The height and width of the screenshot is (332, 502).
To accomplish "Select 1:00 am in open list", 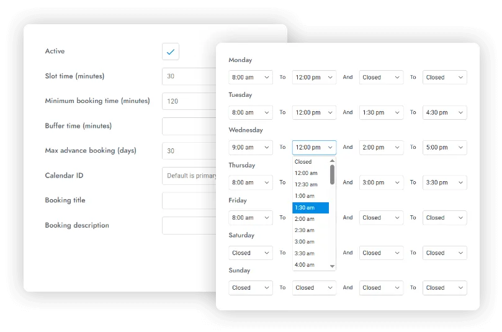I will coord(310,196).
